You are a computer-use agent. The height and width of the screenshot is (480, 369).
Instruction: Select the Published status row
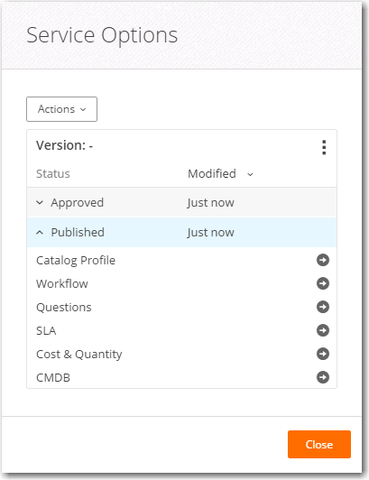point(182,233)
